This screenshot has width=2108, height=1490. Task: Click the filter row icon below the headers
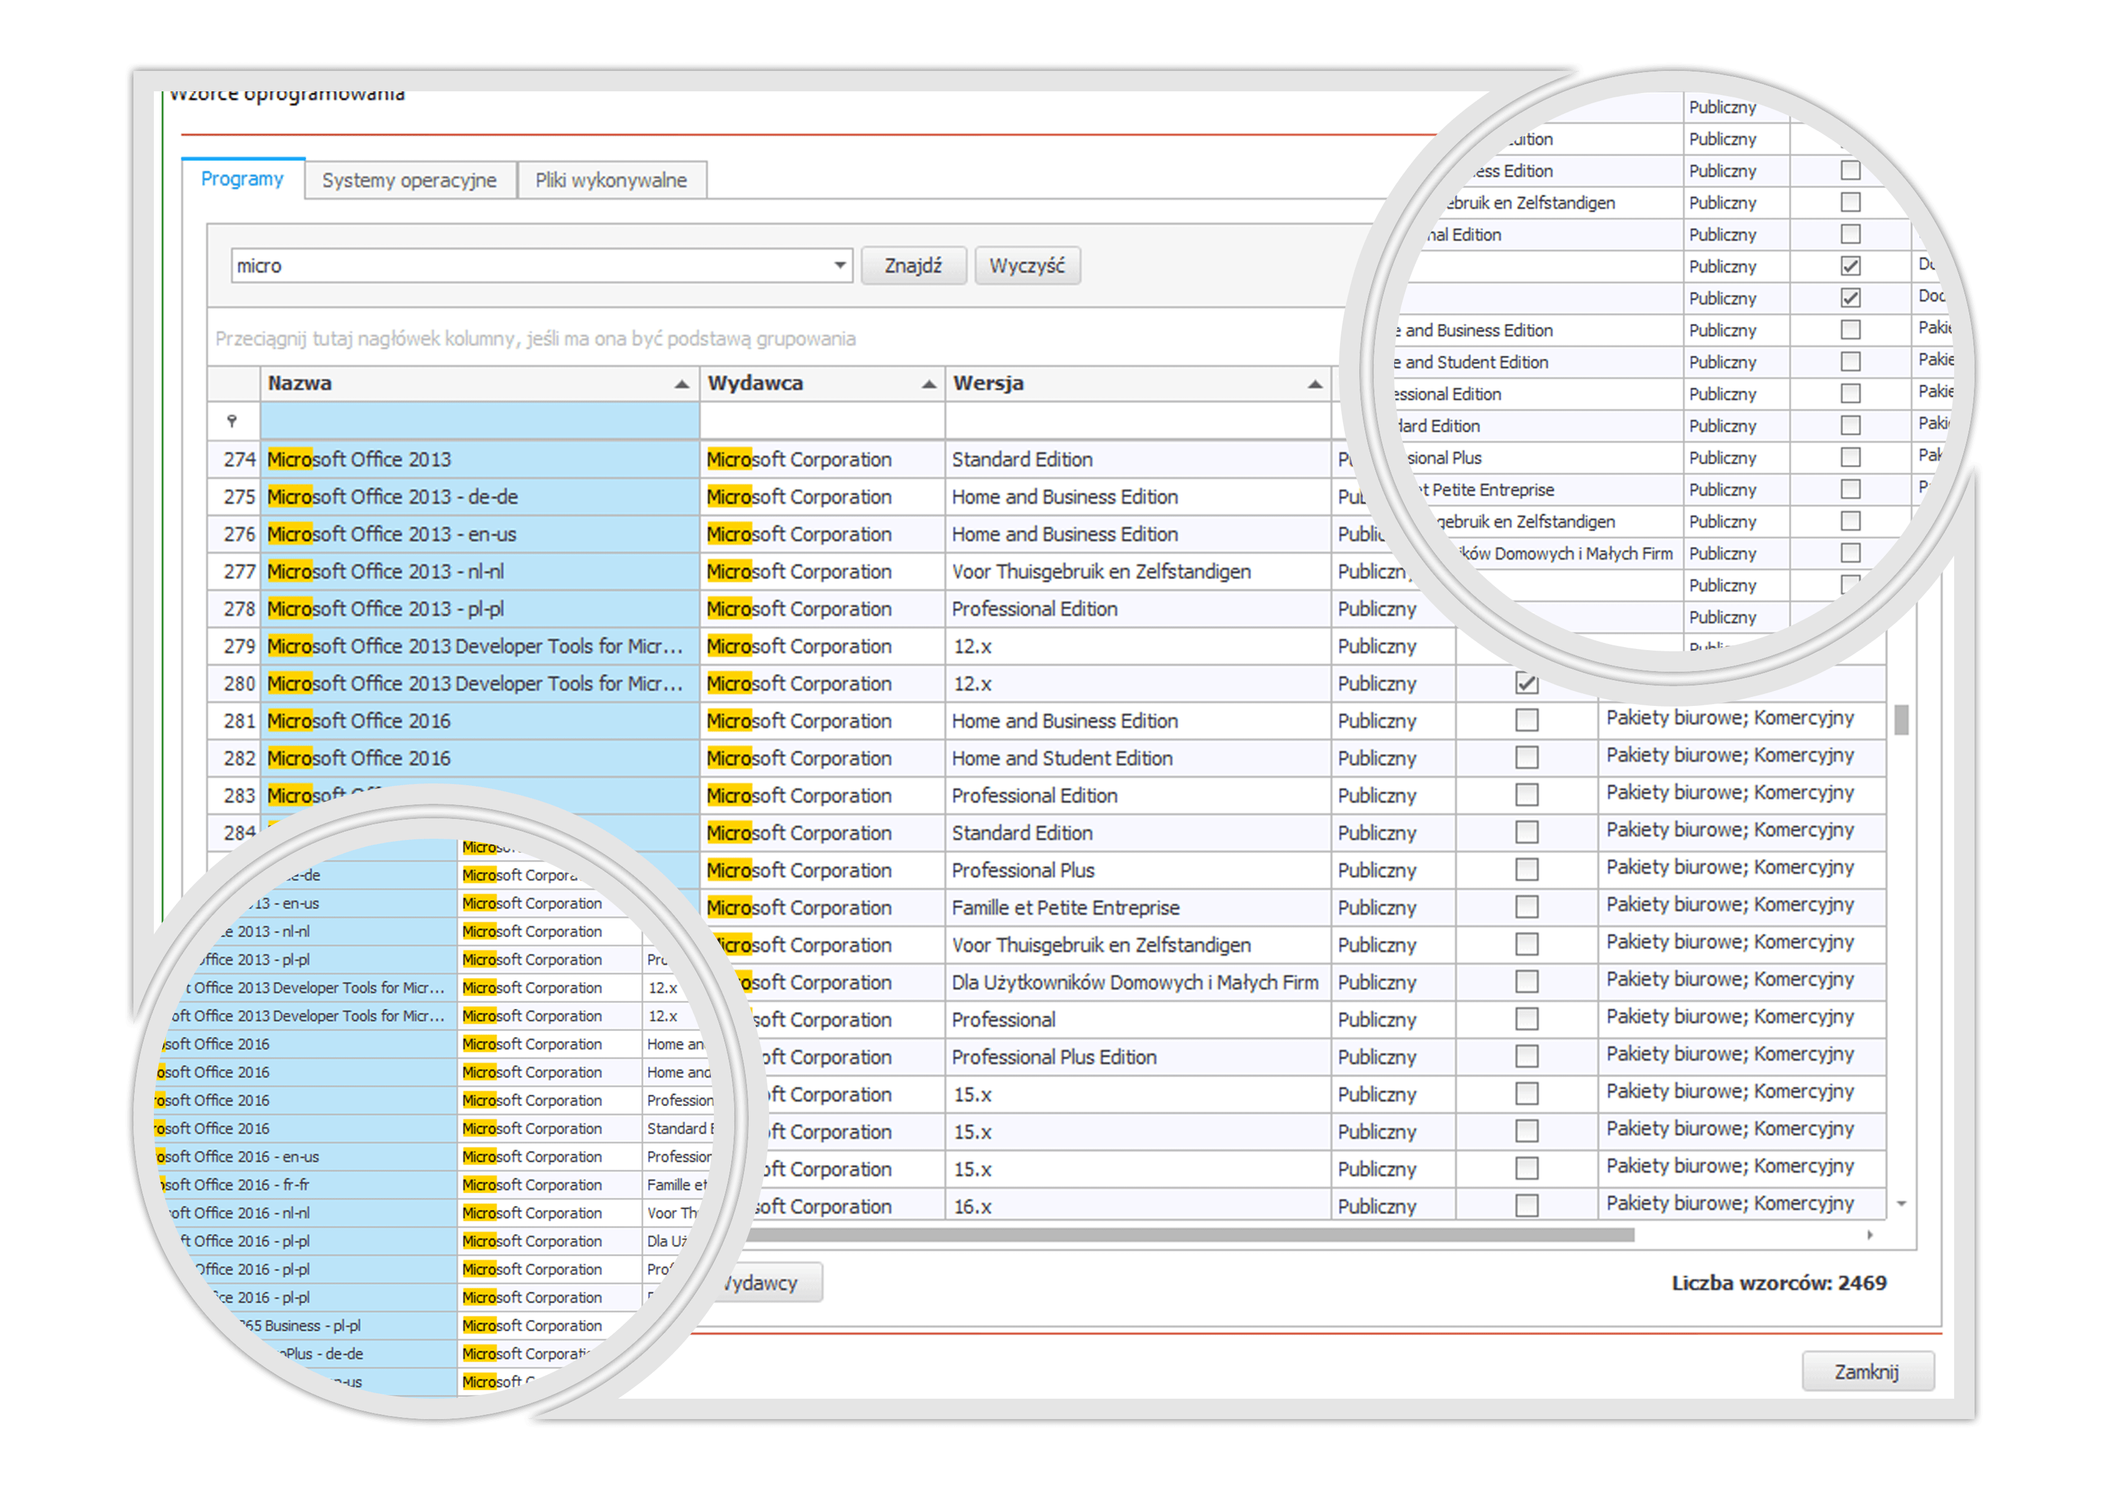point(233,421)
